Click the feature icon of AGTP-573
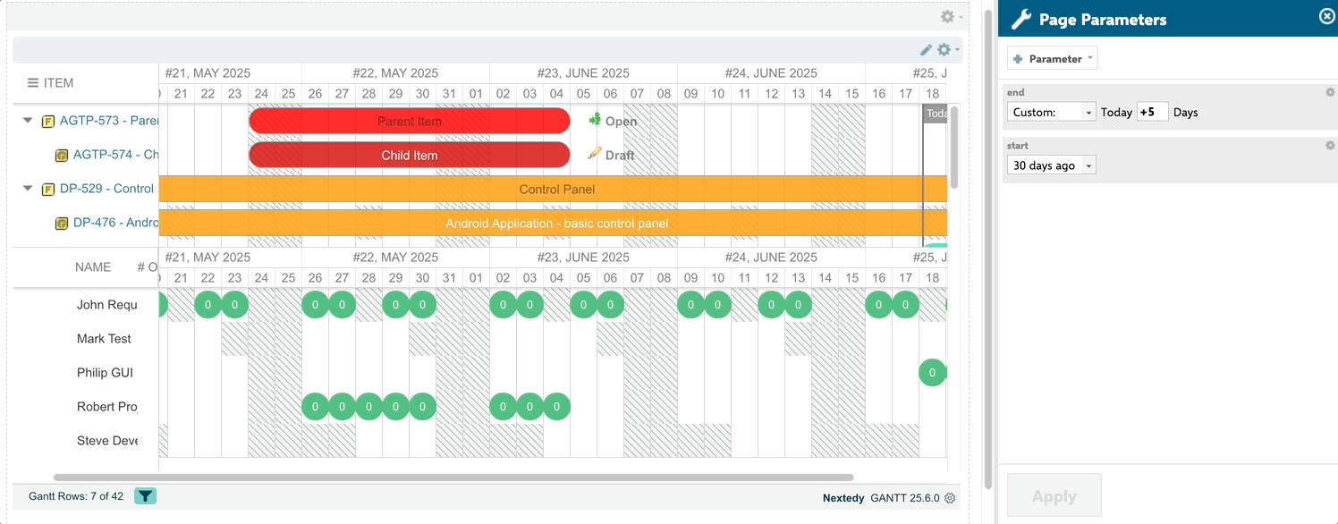 [x=48, y=122]
